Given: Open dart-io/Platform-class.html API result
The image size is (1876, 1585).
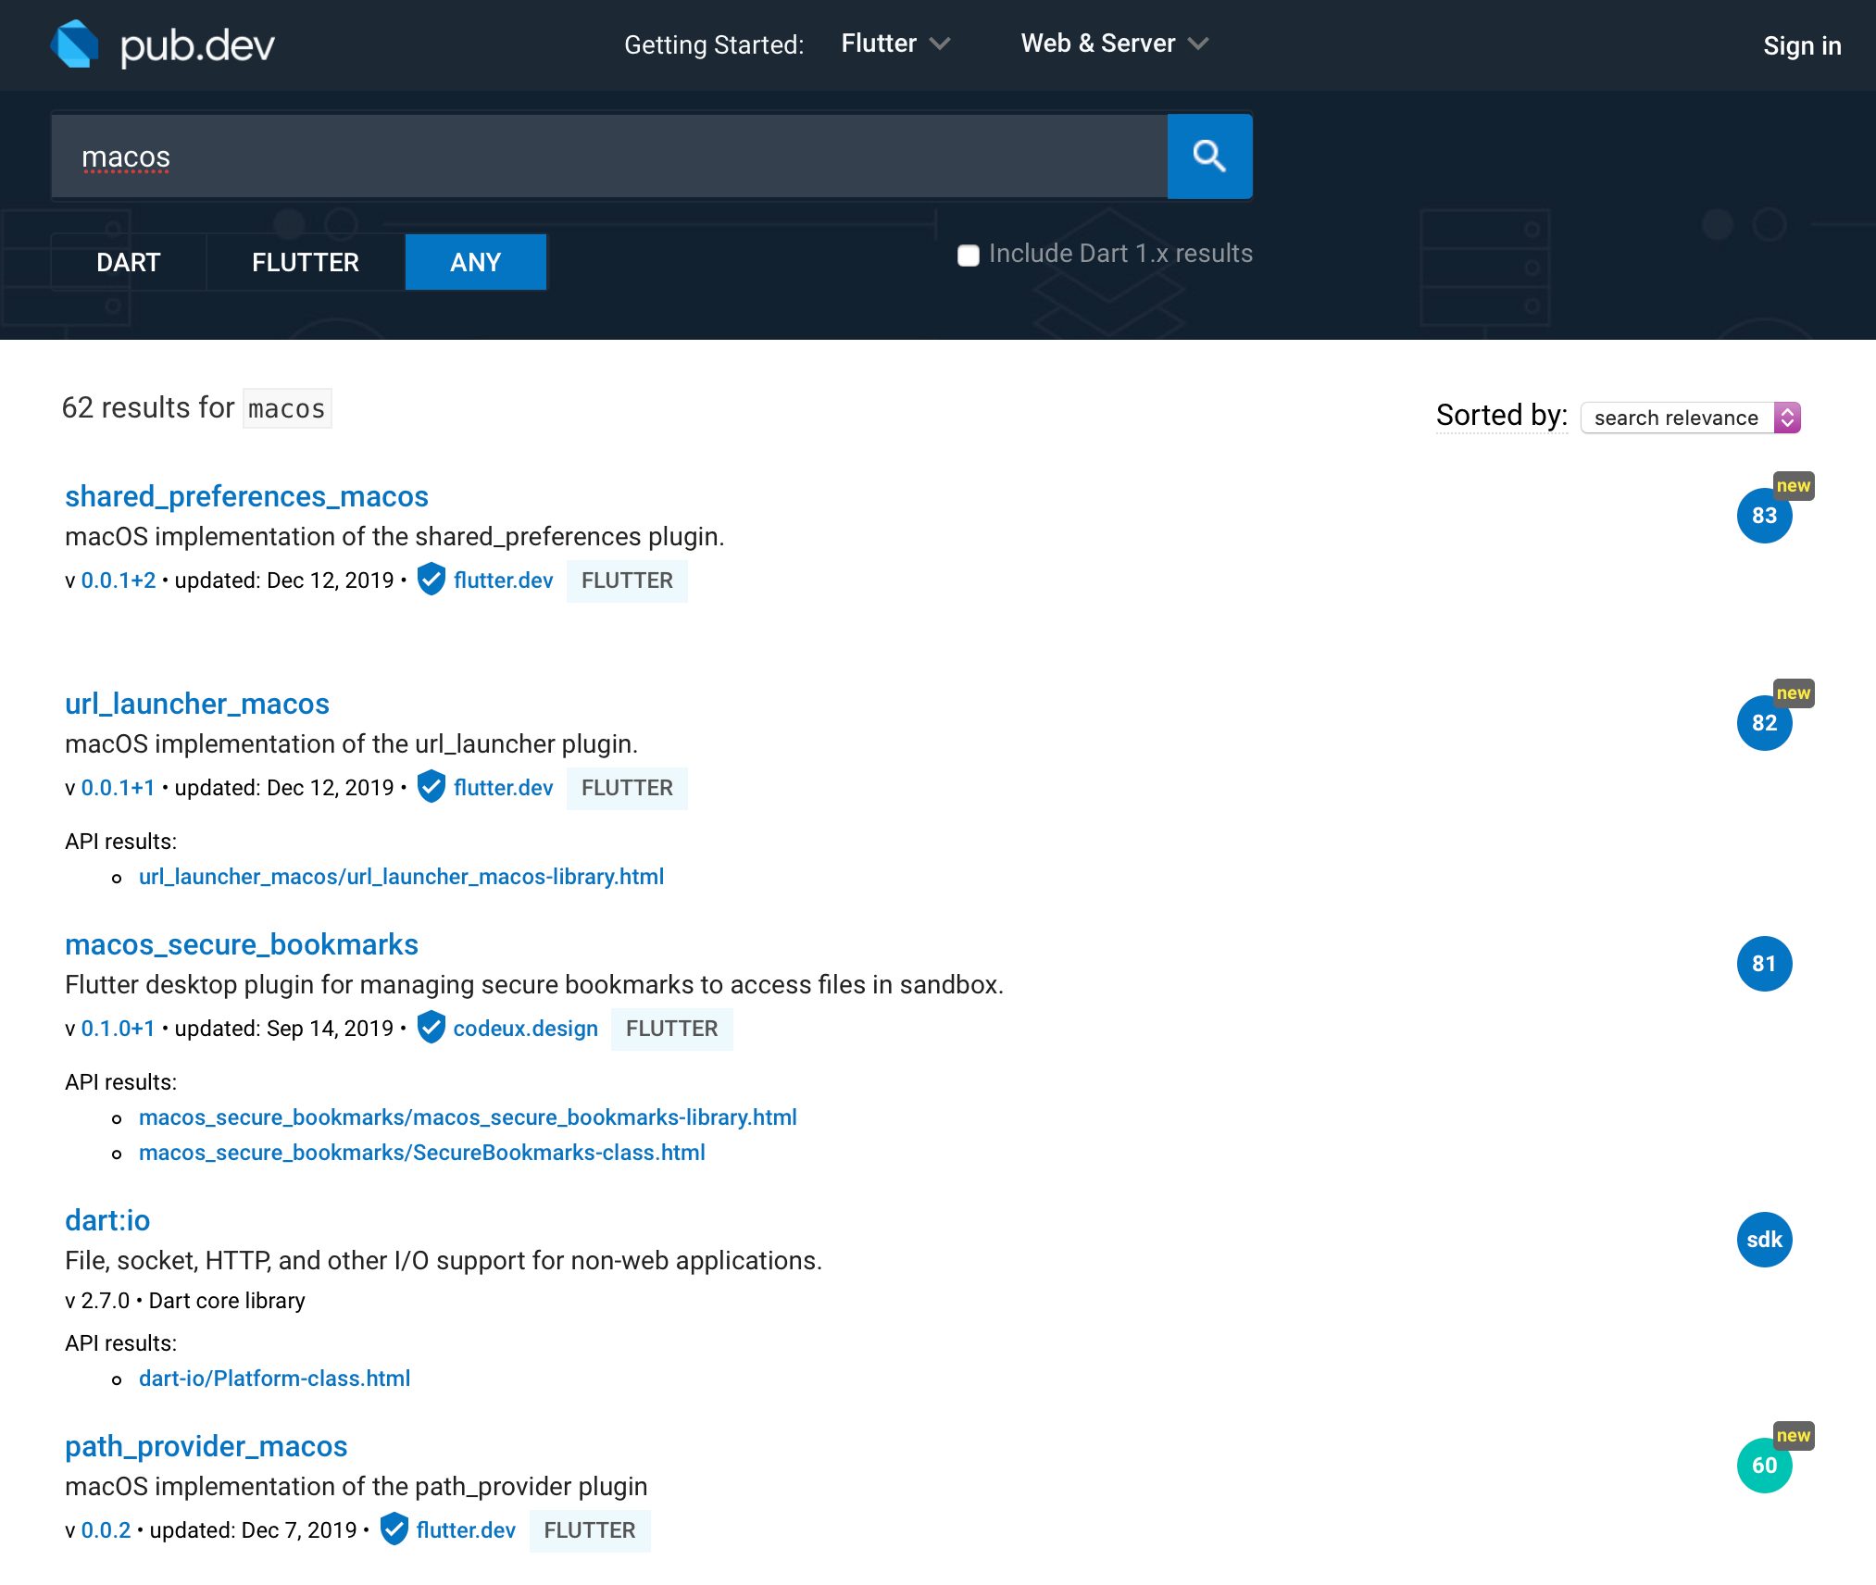Looking at the screenshot, I should (275, 1379).
